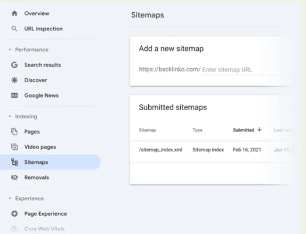Open URL inspection from sidebar
The image size is (306, 234).
pyautogui.click(x=43, y=29)
